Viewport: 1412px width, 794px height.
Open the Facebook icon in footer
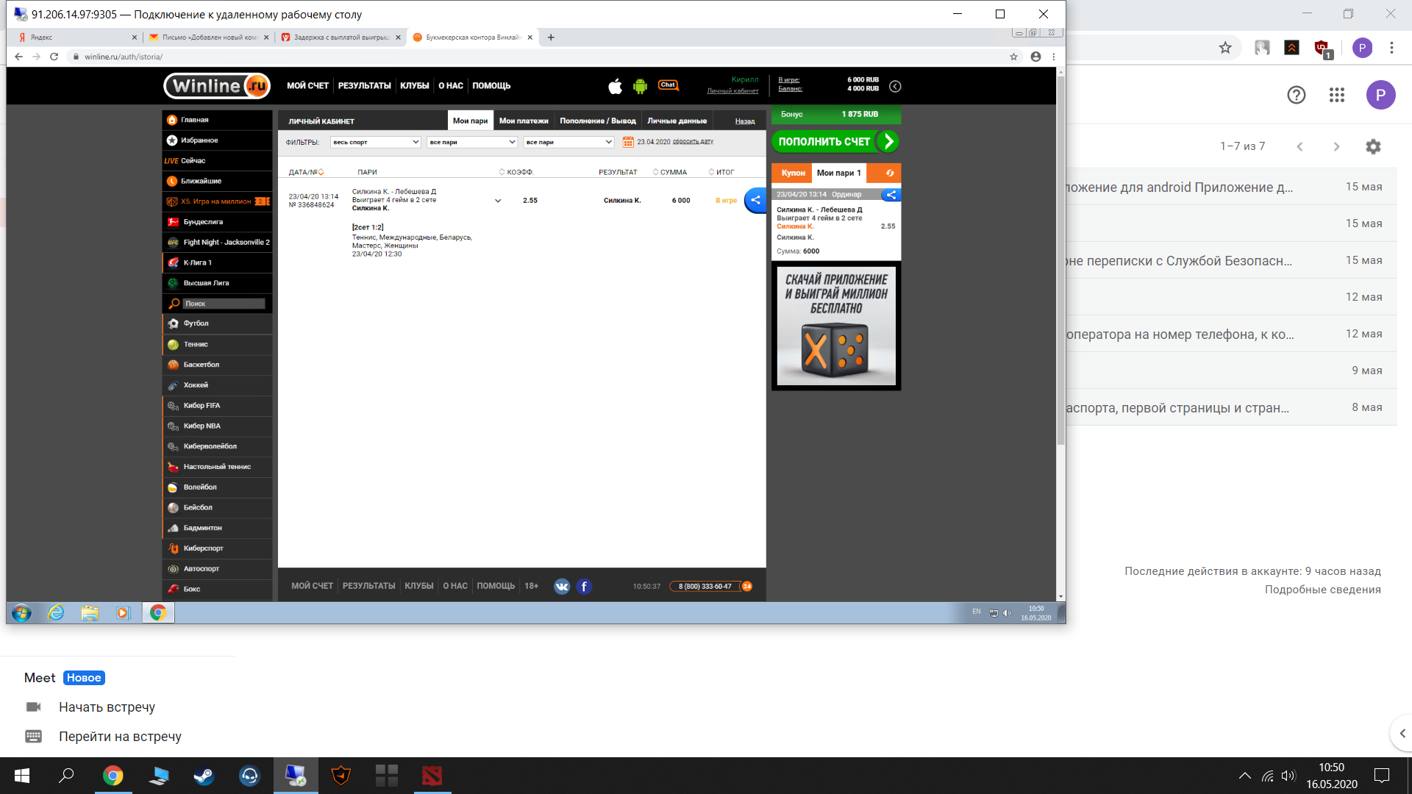(584, 586)
